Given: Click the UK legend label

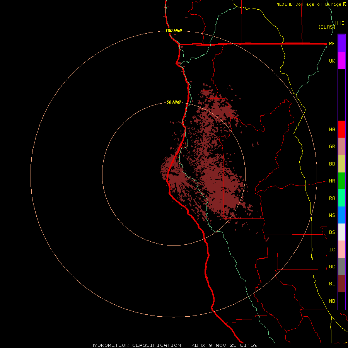Looking at the screenshot, I should point(332,61).
